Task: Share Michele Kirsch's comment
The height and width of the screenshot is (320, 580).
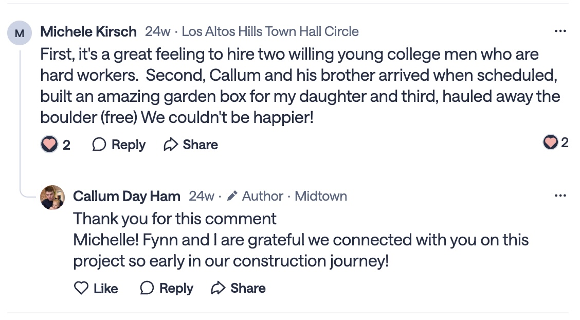Action: [191, 145]
